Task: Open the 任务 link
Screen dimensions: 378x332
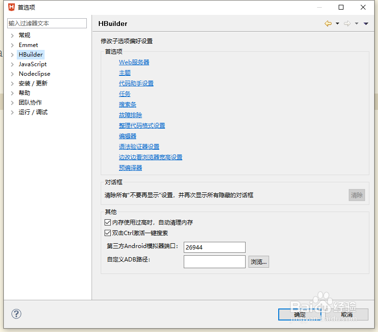Action: point(125,94)
